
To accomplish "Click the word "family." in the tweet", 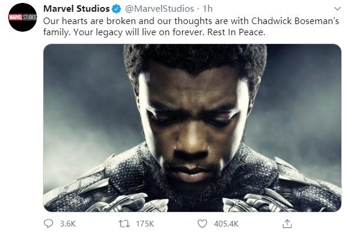I will pyautogui.click(x=57, y=32).
